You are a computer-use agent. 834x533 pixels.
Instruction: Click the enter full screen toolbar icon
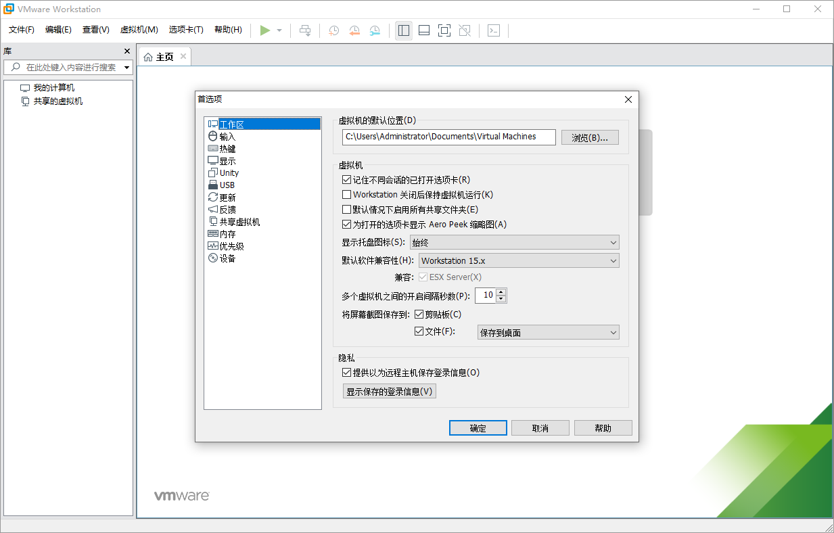[x=444, y=30]
